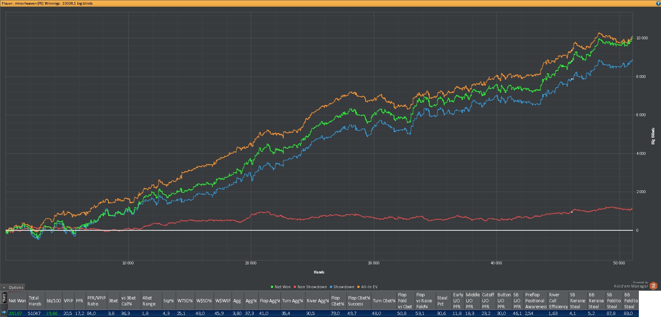The height and width of the screenshot is (317, 661).
Task: Click the Big Blinds y-axis title
Action: (x=653, y=136)
